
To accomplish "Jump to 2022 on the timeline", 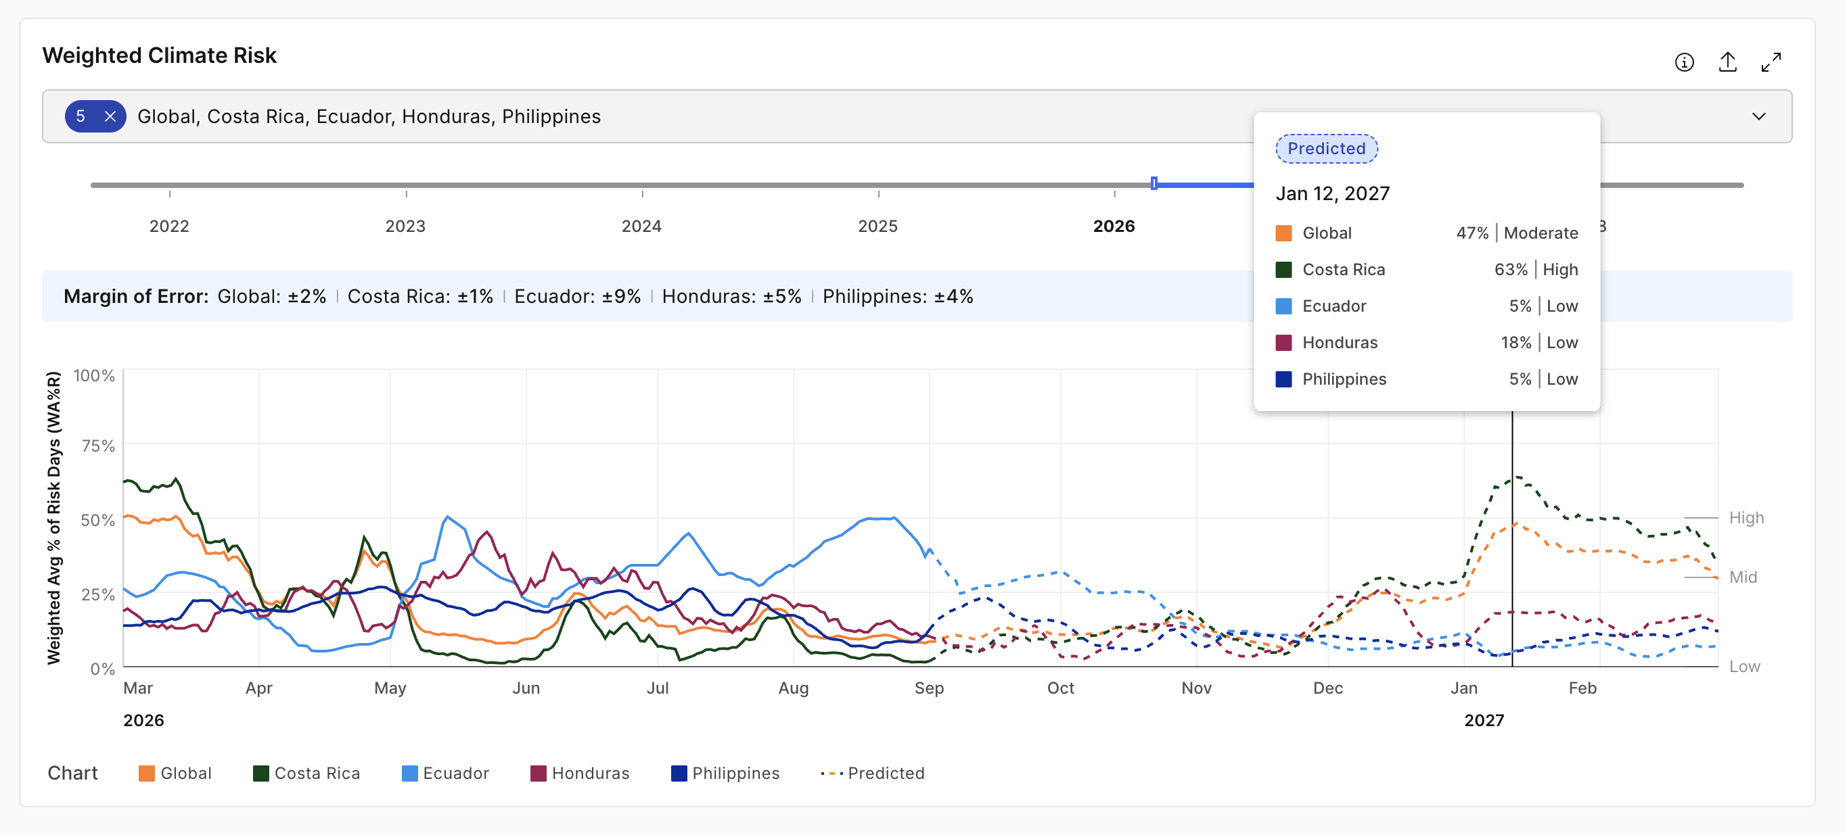I will 169,226.
